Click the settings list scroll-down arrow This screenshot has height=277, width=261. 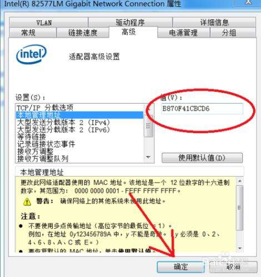(148, 157)
